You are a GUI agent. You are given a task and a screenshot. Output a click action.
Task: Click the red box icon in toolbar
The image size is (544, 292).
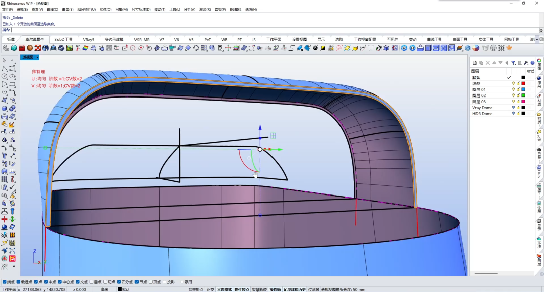pyautogui.click(x=22, y=48)
